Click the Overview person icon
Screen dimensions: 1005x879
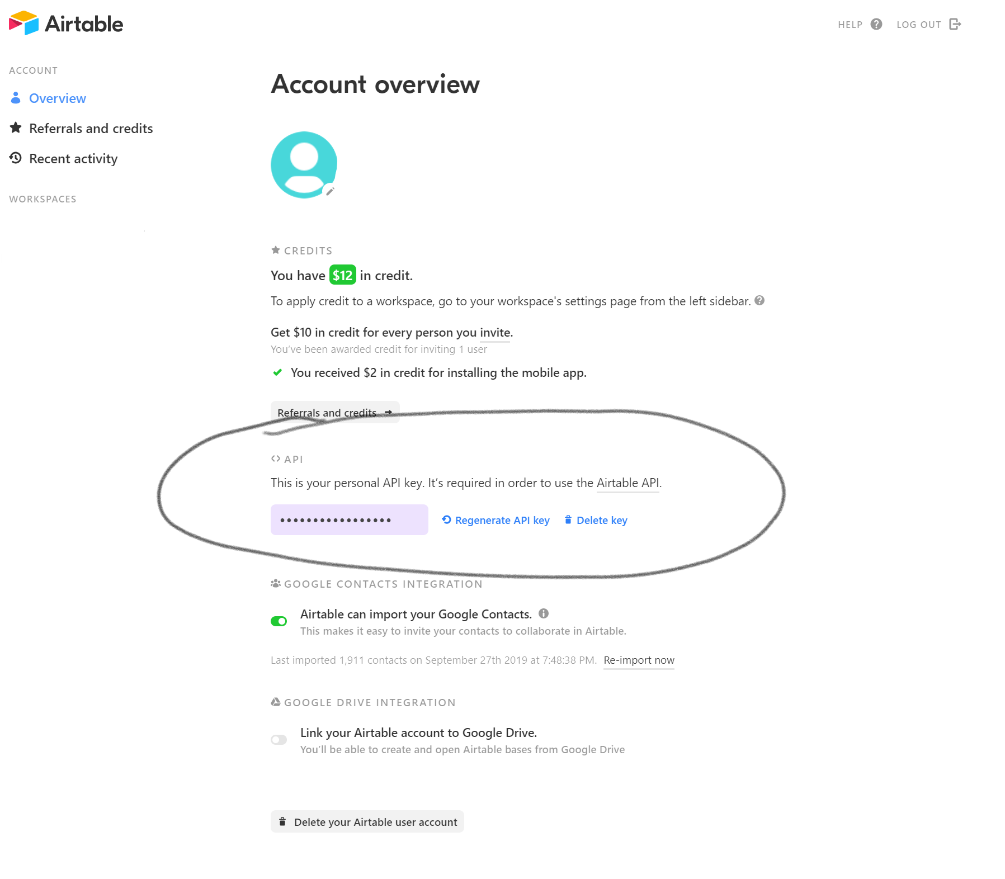coord(16,98)
